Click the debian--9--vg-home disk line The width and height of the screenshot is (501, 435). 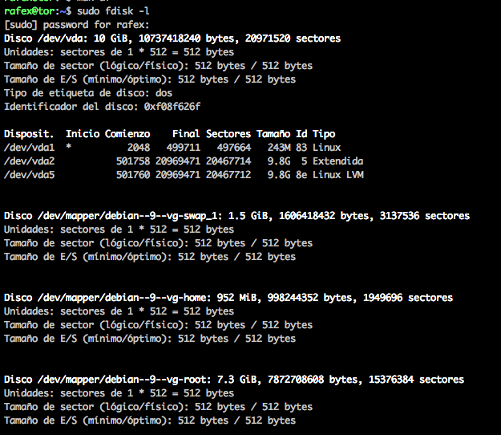pyautogui.click(x=228, y=298)
